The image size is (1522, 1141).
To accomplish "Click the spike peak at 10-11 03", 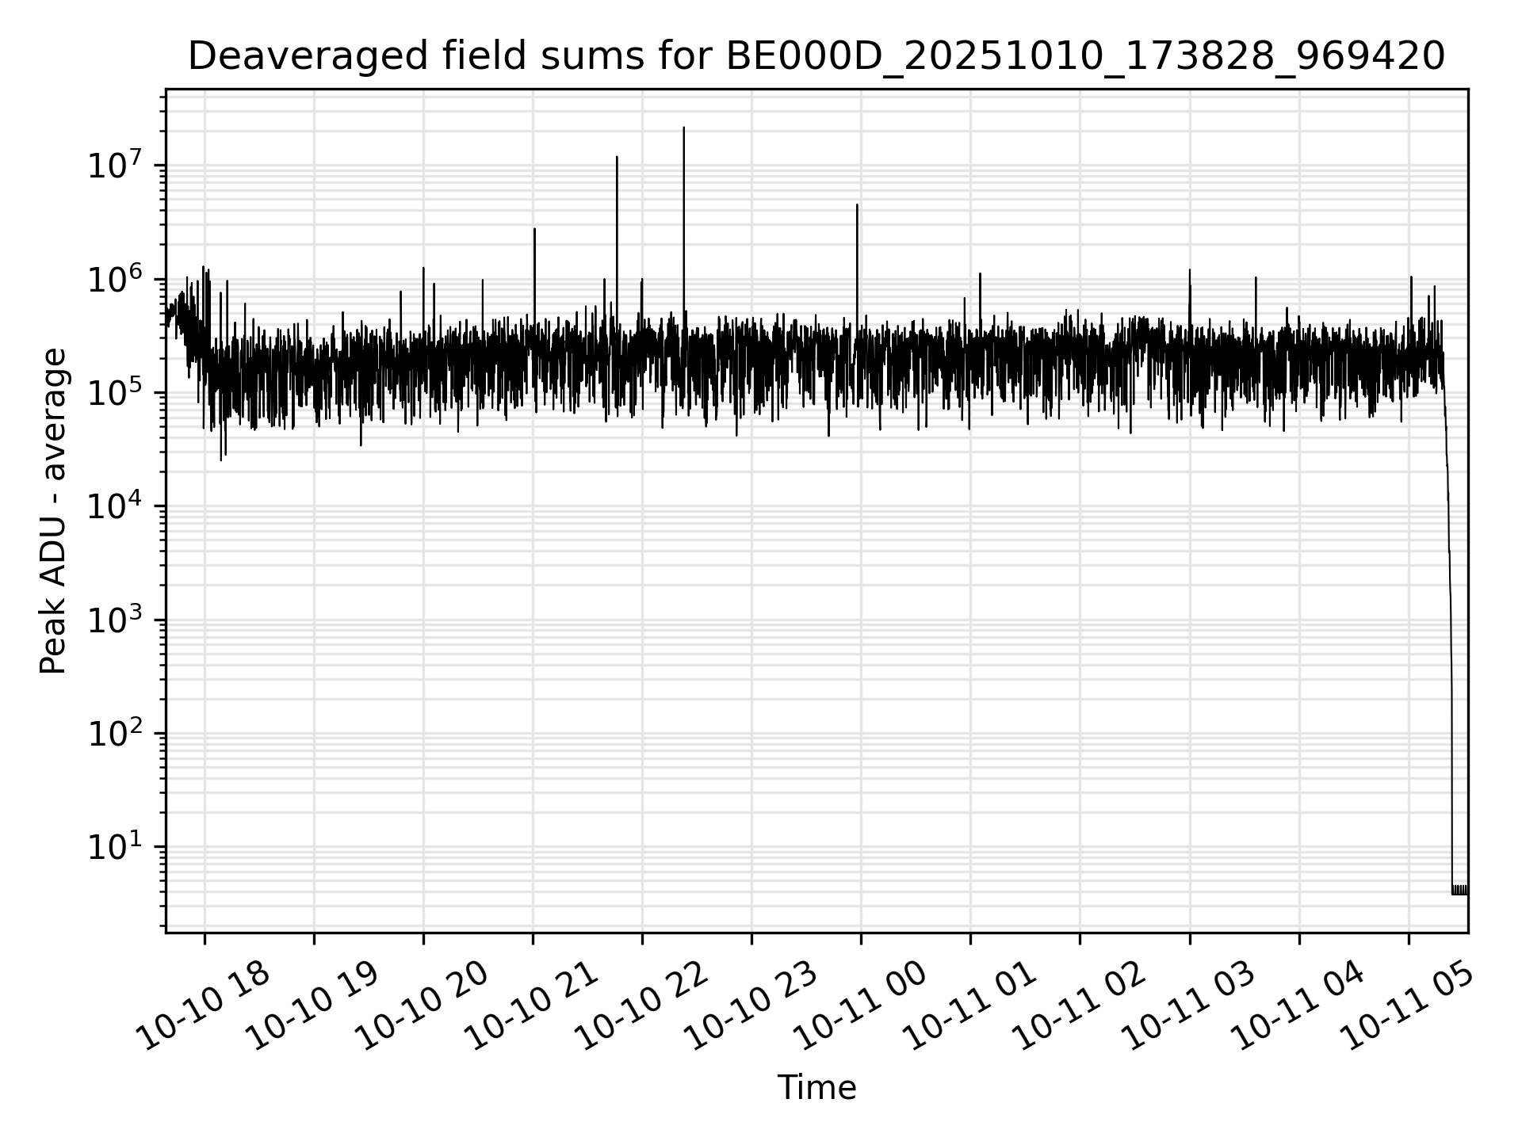I will [x=1189, y=271].
